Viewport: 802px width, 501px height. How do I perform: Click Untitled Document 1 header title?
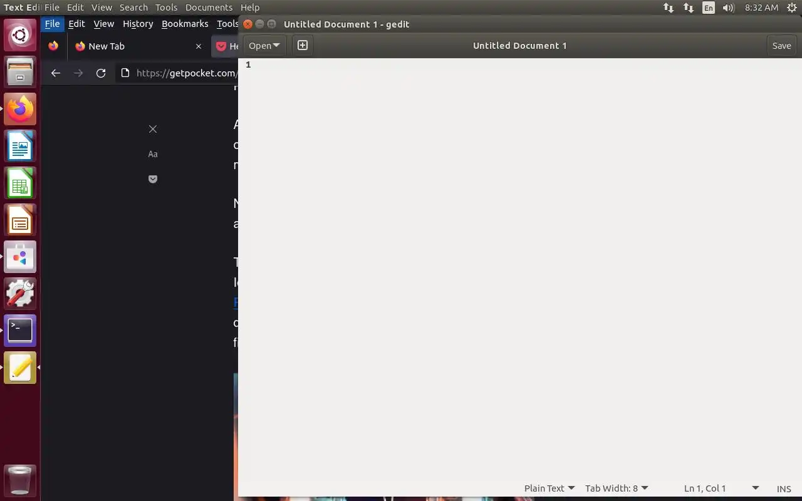[519, 45]
